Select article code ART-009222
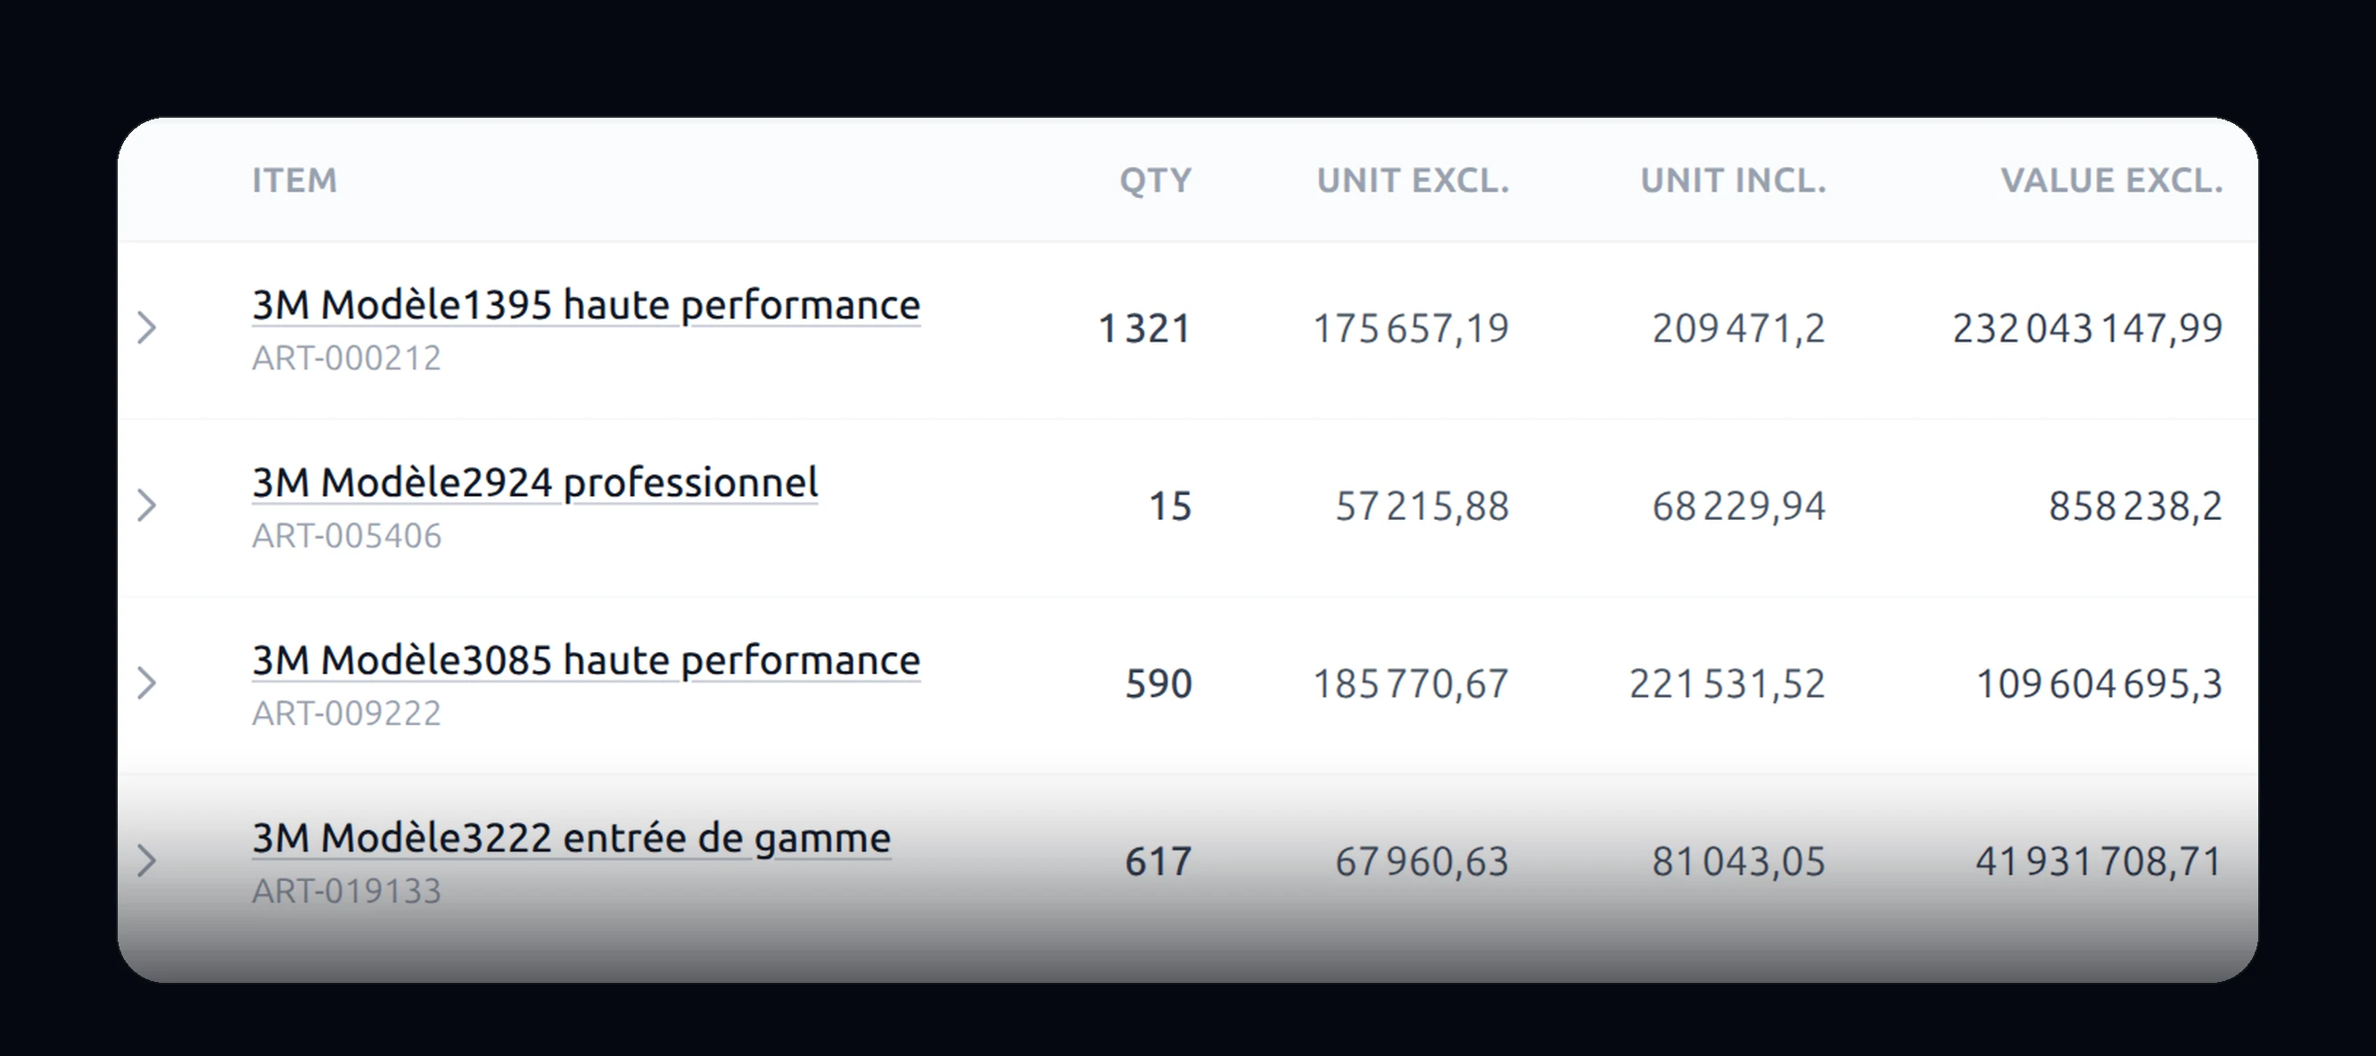2376x1056 pixels. [x=347, y=714]
